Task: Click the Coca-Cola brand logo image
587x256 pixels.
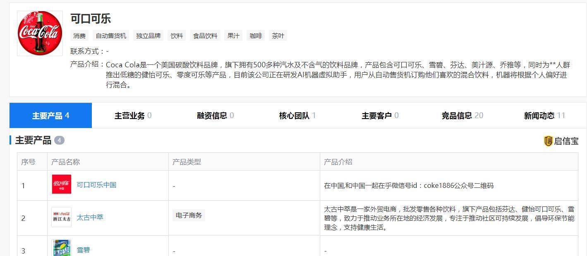Action: [40, 33]
